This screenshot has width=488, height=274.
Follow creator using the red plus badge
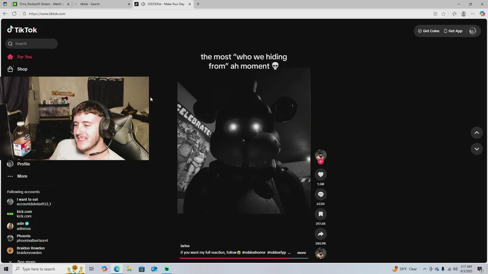tap(321, 161)
